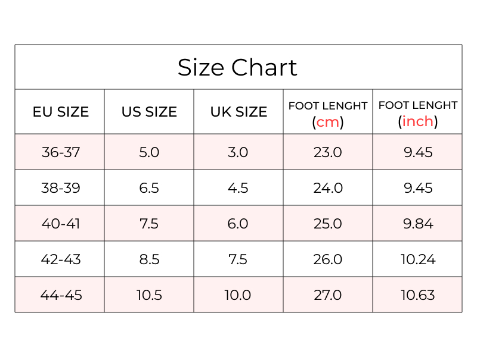The image size is (477, 357).
Task: Select the EU SIZE column header
Action: pyautogui.click(x=61, y=112)
